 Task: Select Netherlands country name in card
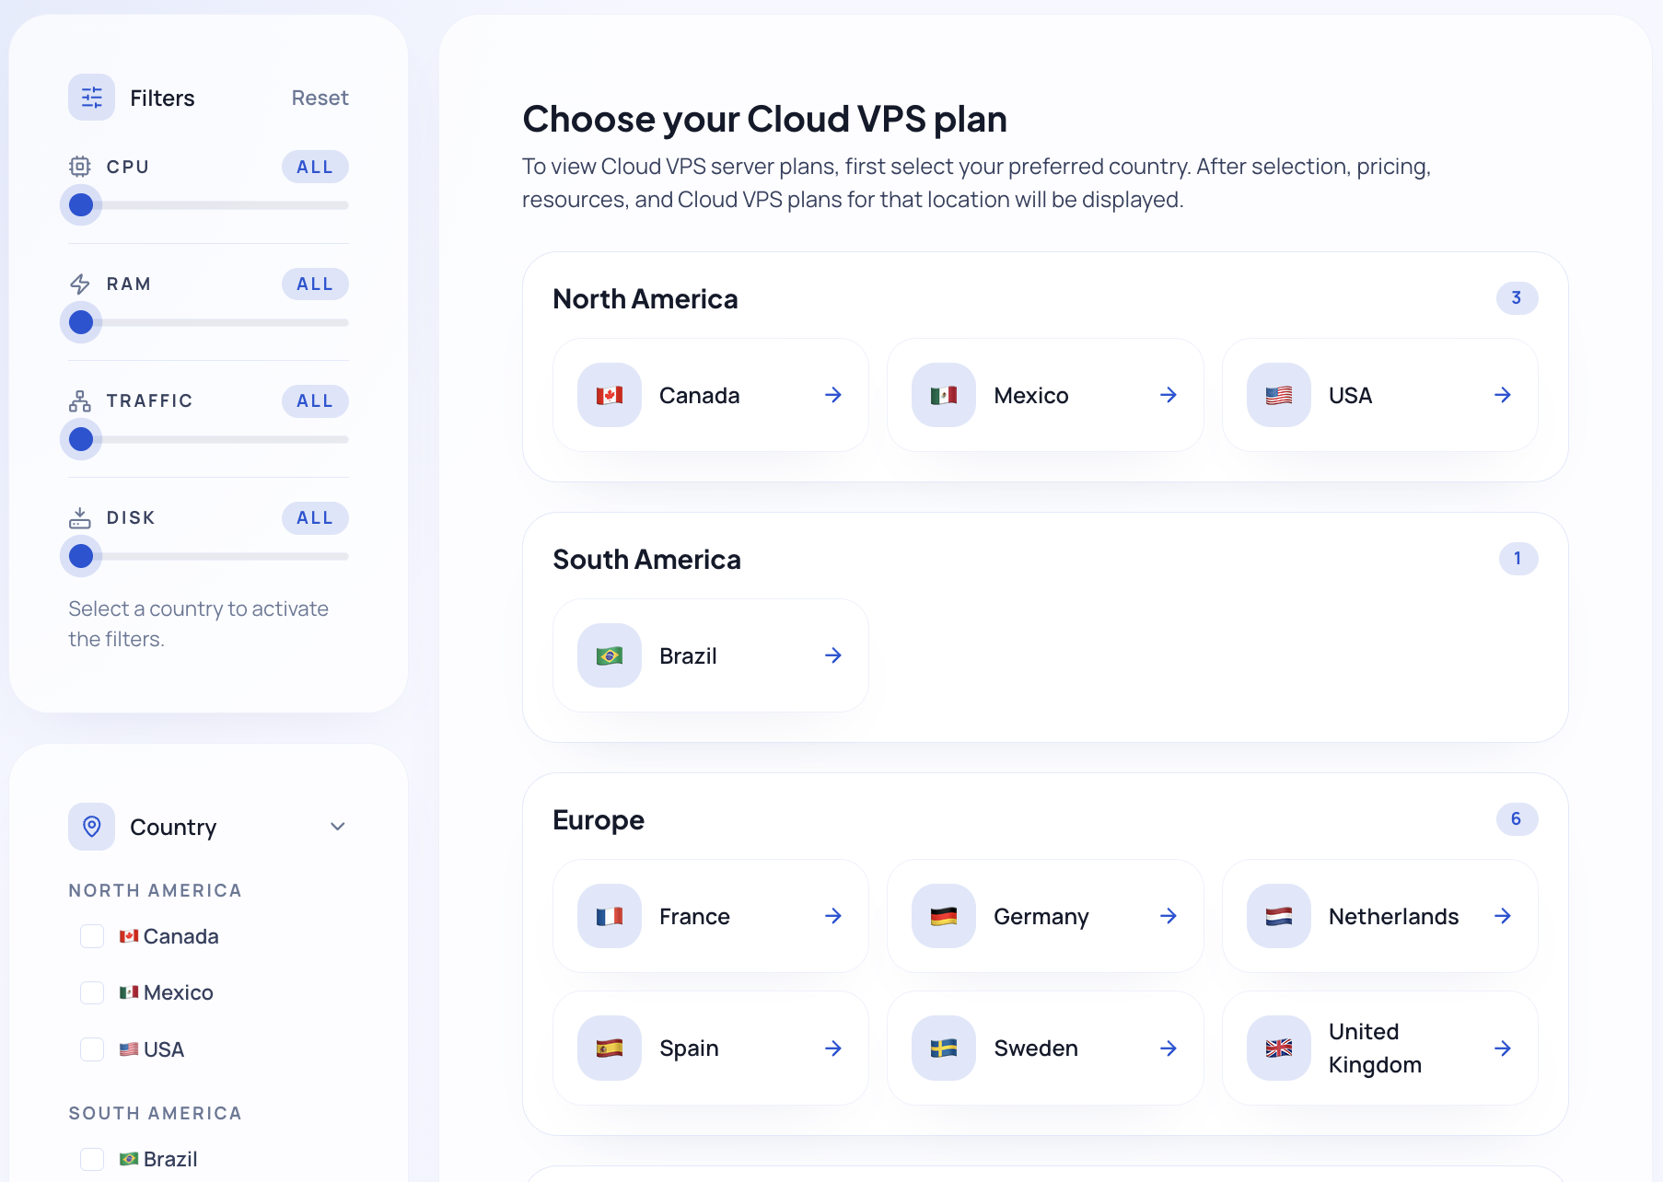click(1393, 916)
